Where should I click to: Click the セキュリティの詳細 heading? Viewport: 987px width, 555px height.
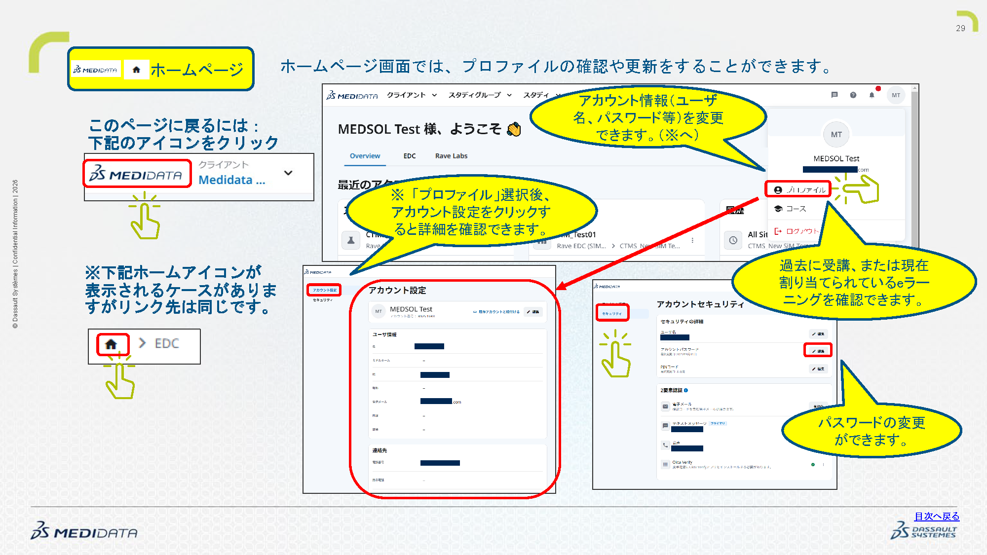pos(682,322)
